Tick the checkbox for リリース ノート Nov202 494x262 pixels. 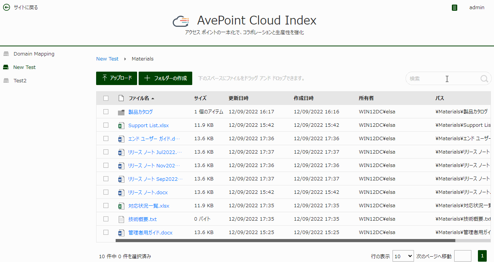[106, 165]
